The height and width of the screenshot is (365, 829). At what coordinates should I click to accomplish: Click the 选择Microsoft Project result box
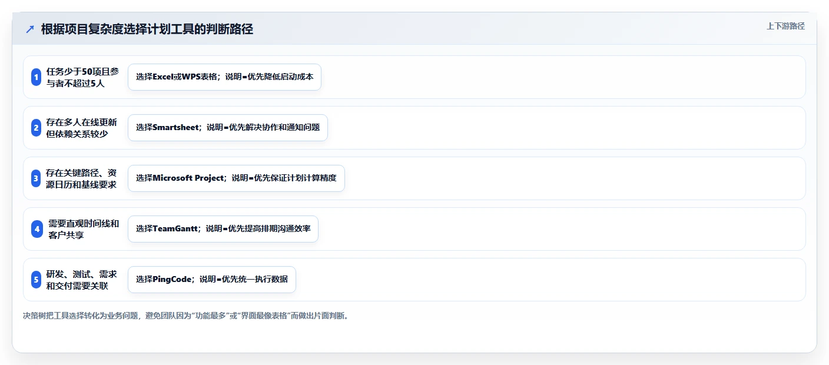point(236,178)
